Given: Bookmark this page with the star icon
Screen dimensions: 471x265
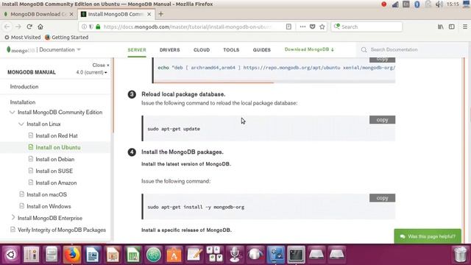Looking at the screenshot, I should coord(322,26).
